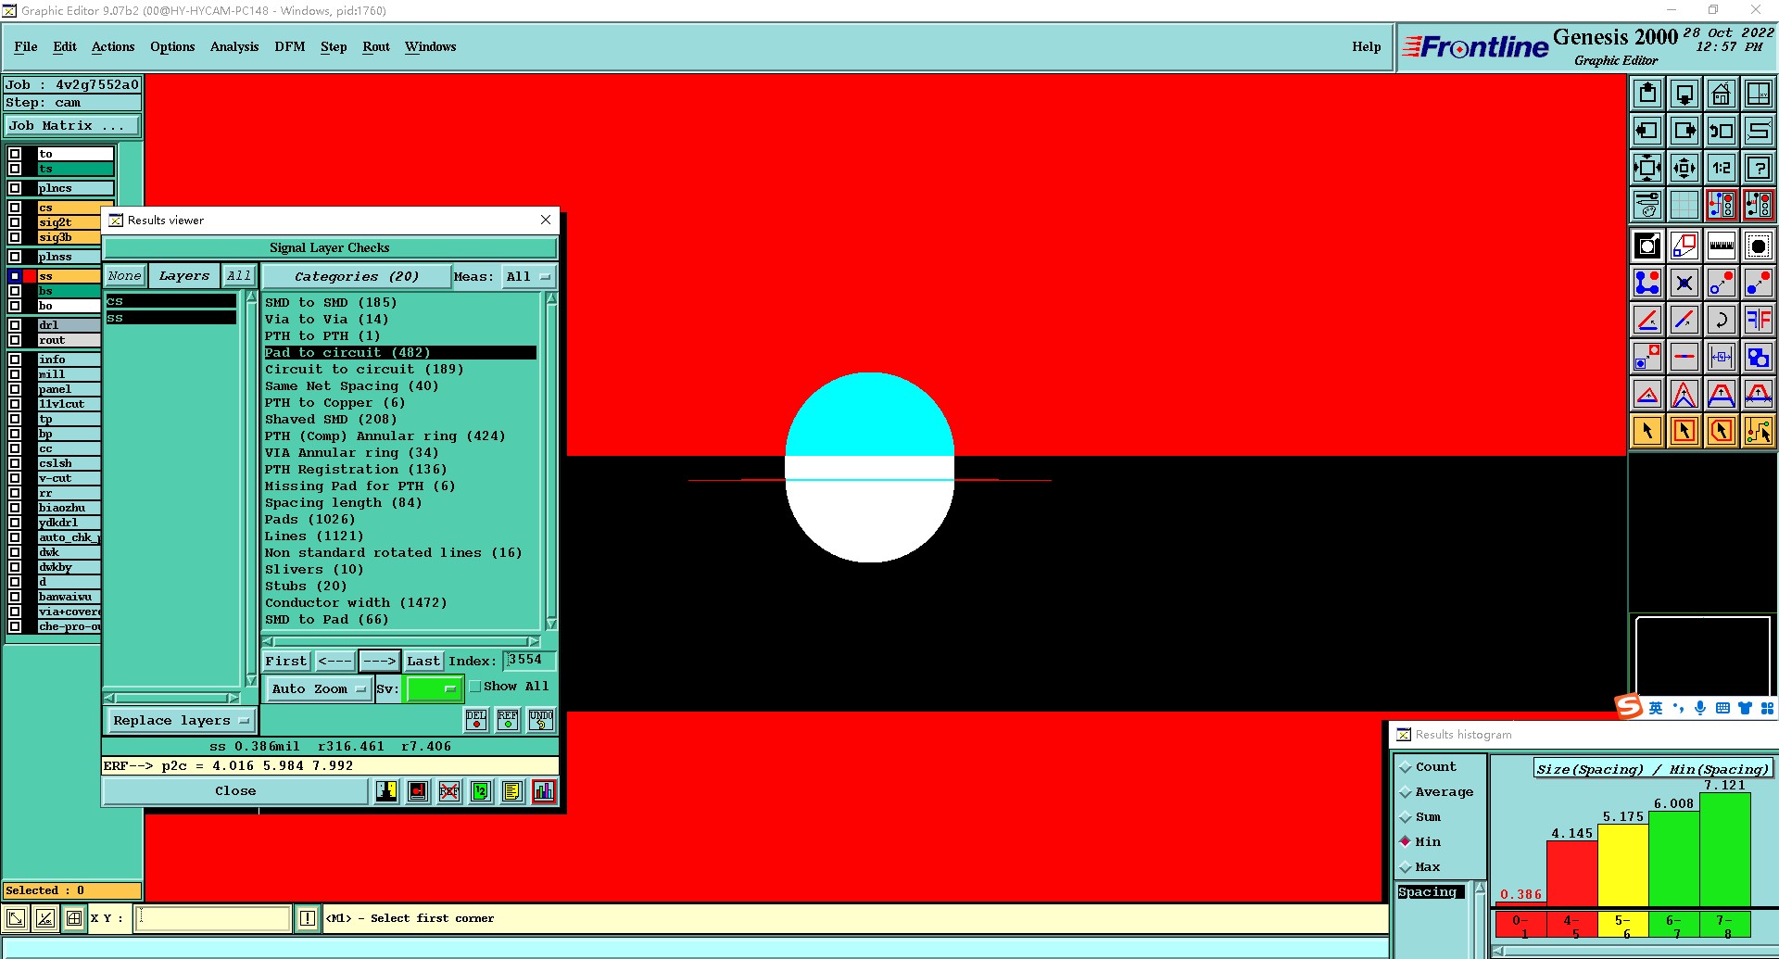
Task: Toggle visibility box of the ts layer
Action: (x=15, y=169)
